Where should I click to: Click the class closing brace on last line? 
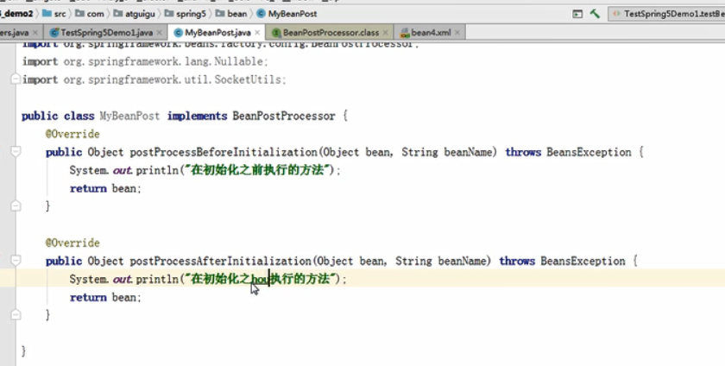point(23,351)
